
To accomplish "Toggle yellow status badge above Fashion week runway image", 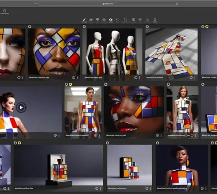I will [x=71, y=84].
